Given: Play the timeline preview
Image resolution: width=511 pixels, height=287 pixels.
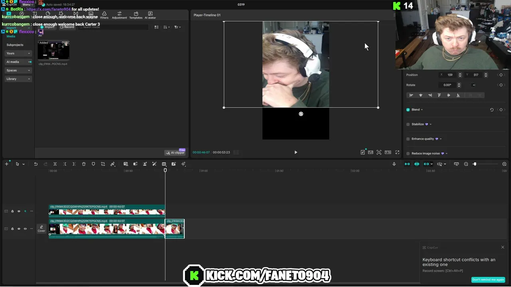Looking at the screenshot, I should tap(296, 152).
